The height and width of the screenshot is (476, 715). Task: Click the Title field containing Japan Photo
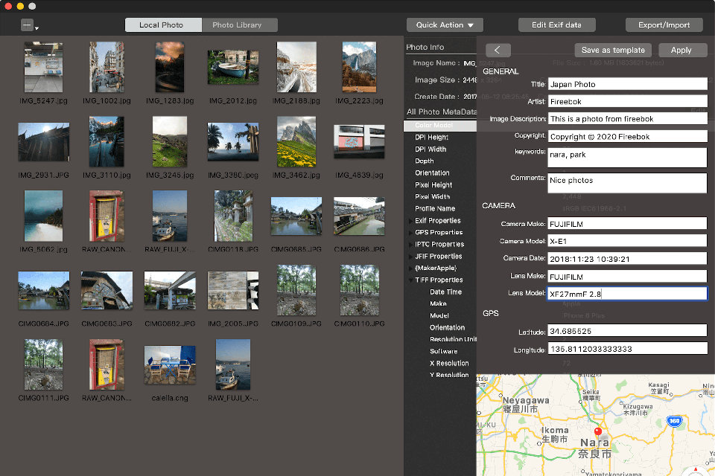click(627, 84)
